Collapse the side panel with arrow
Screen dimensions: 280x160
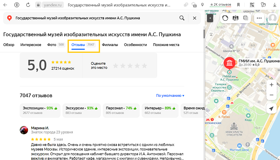(x=210, y=18)
